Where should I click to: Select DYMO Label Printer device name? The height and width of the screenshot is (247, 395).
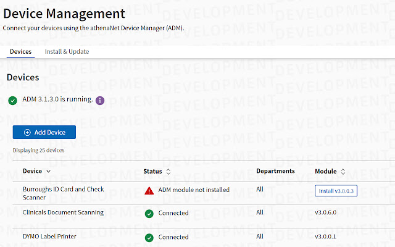pyautogui.click(x=49, y=237)
